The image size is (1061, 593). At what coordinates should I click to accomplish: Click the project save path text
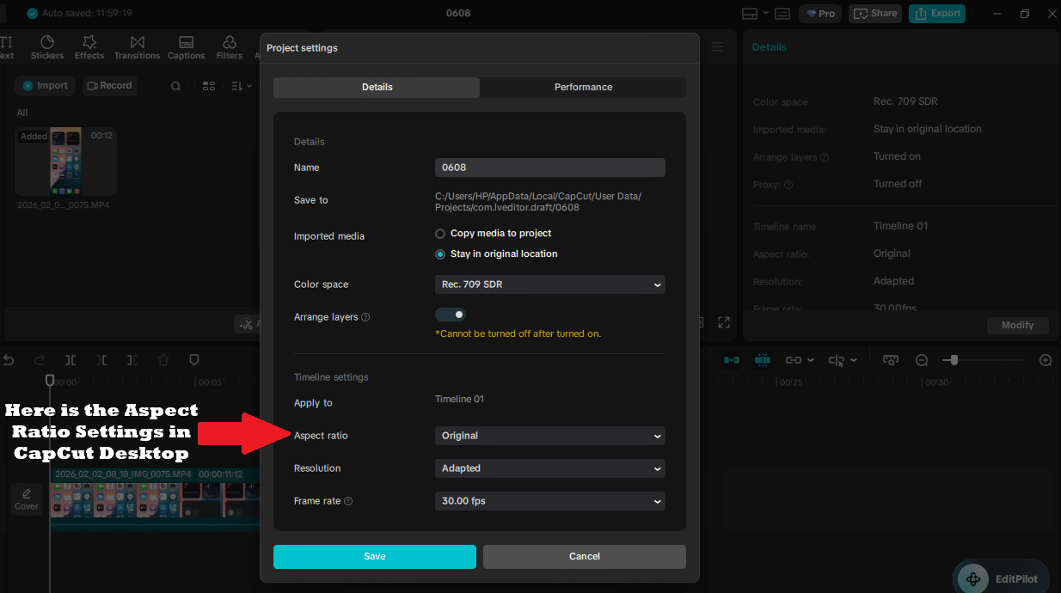click(x=538, y=202)
